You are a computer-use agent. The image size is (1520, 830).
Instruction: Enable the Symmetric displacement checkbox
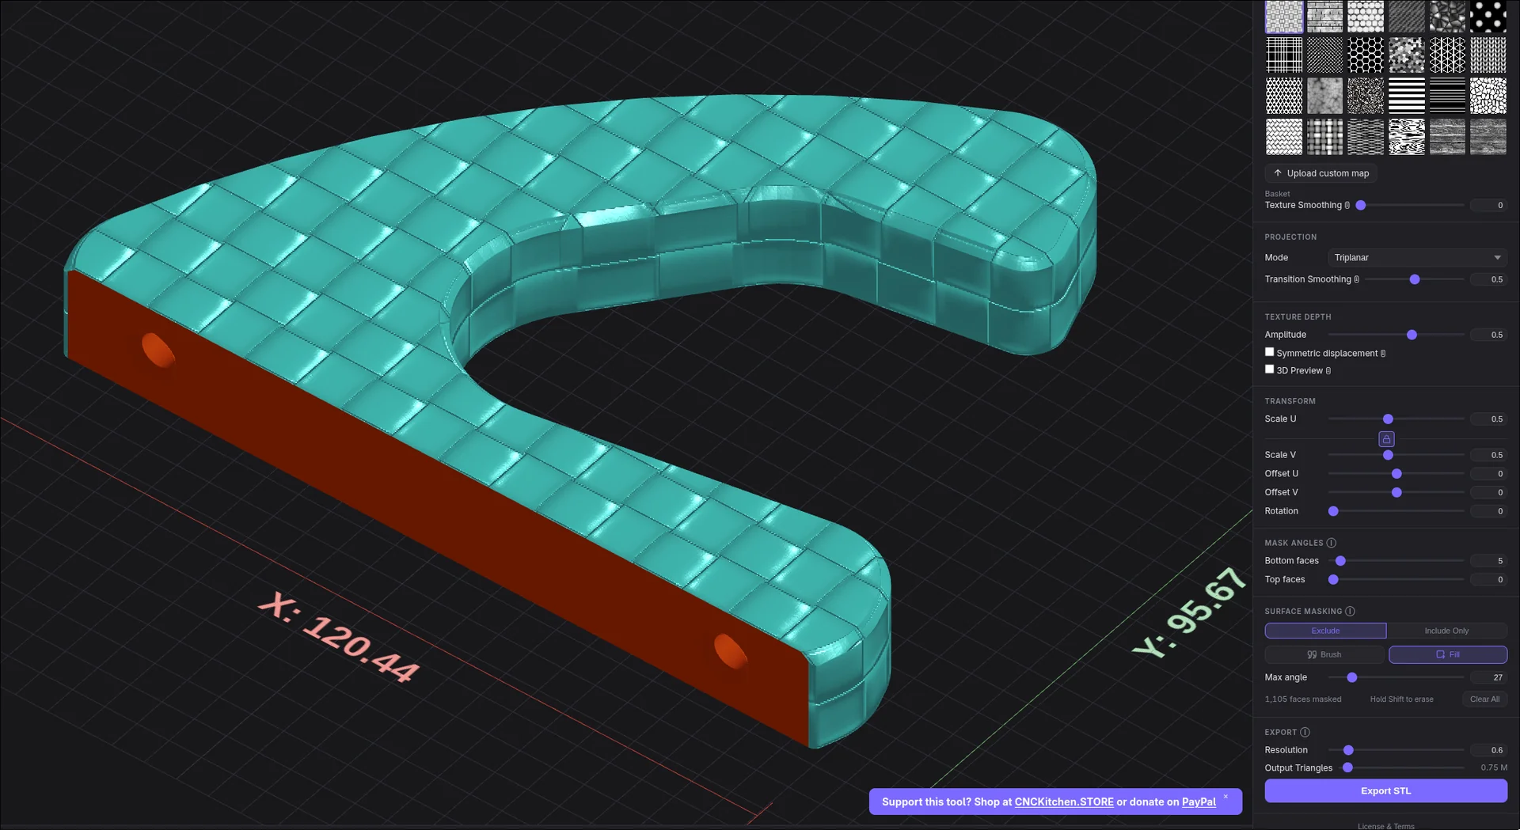click(x=1270, y=352)
